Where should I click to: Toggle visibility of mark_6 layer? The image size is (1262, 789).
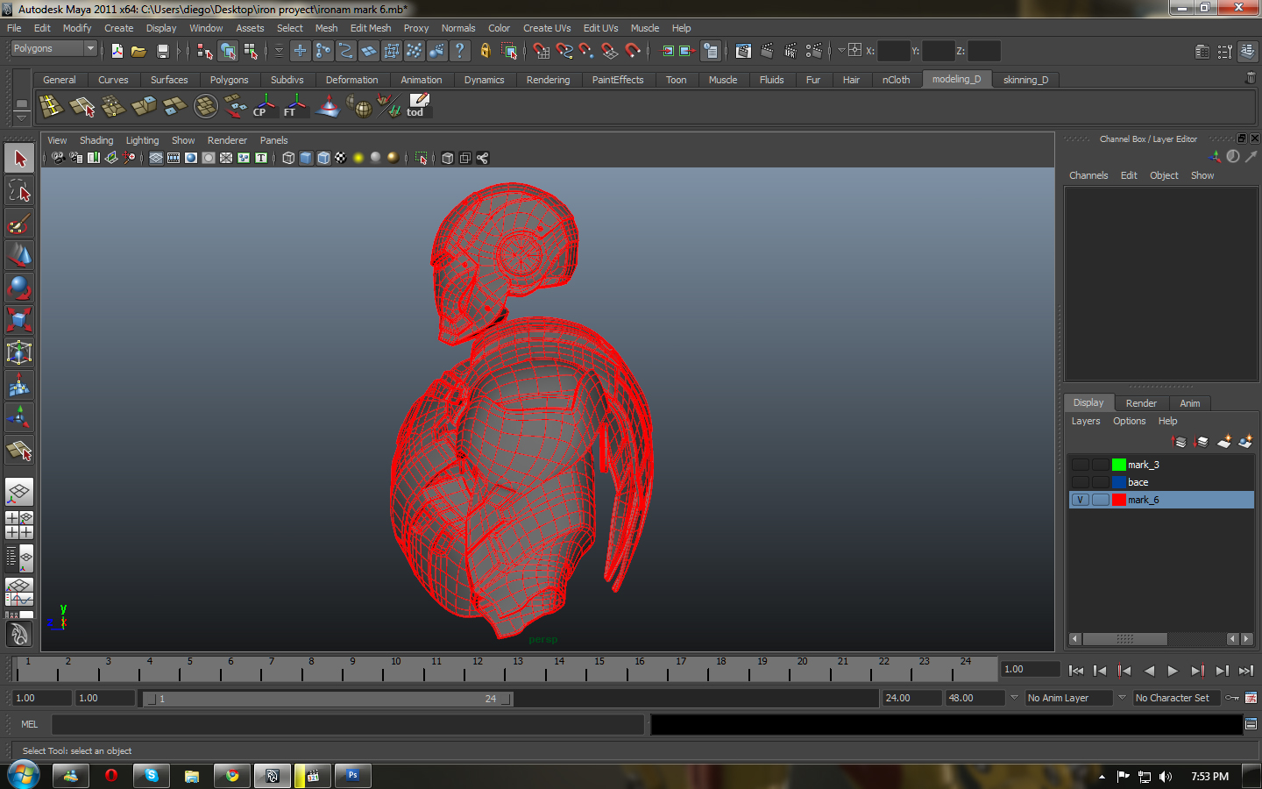point(1080,500)
